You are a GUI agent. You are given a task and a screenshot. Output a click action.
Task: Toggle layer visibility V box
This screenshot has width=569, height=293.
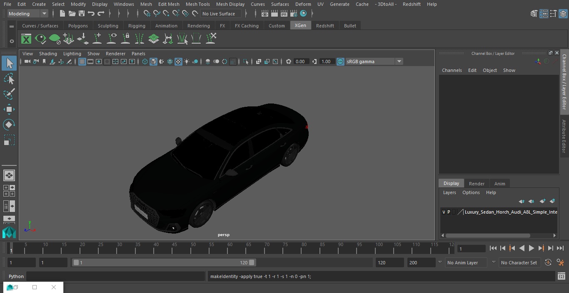pos(444,212)
